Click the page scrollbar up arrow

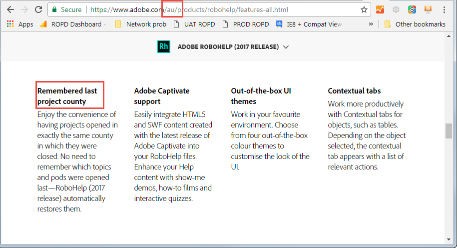[449, 36]
